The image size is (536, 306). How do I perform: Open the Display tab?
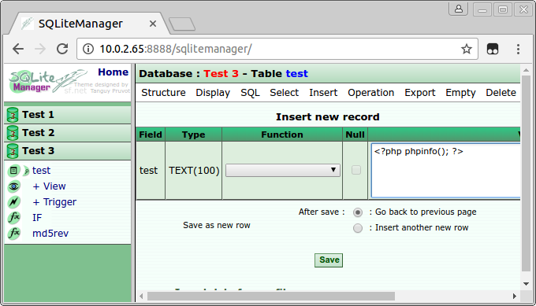213,93
